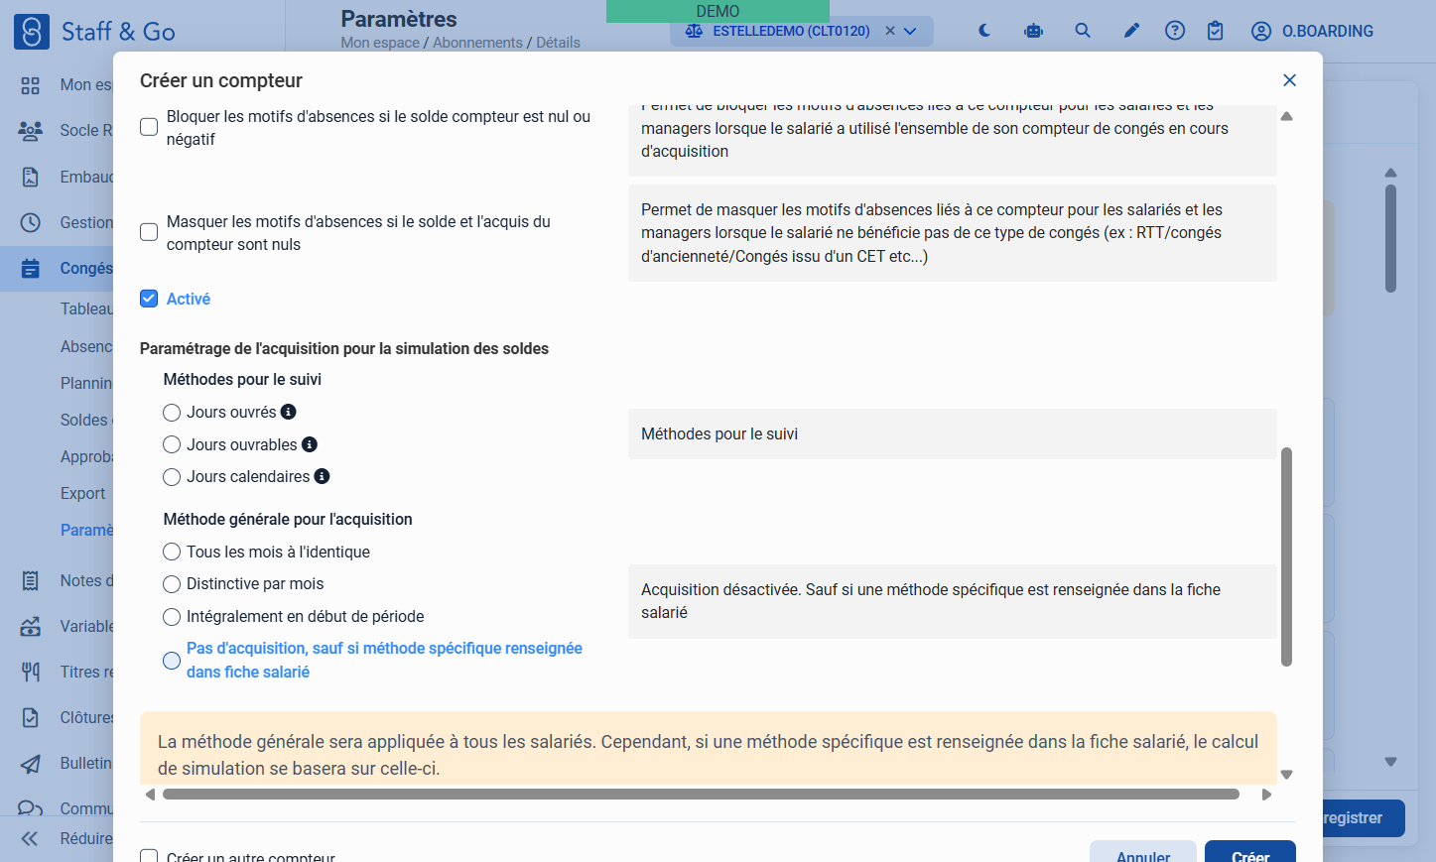This screenshot has width=1436, height=862.
Task: Click dialog scroll up arrow
Action: (1286, 116)
